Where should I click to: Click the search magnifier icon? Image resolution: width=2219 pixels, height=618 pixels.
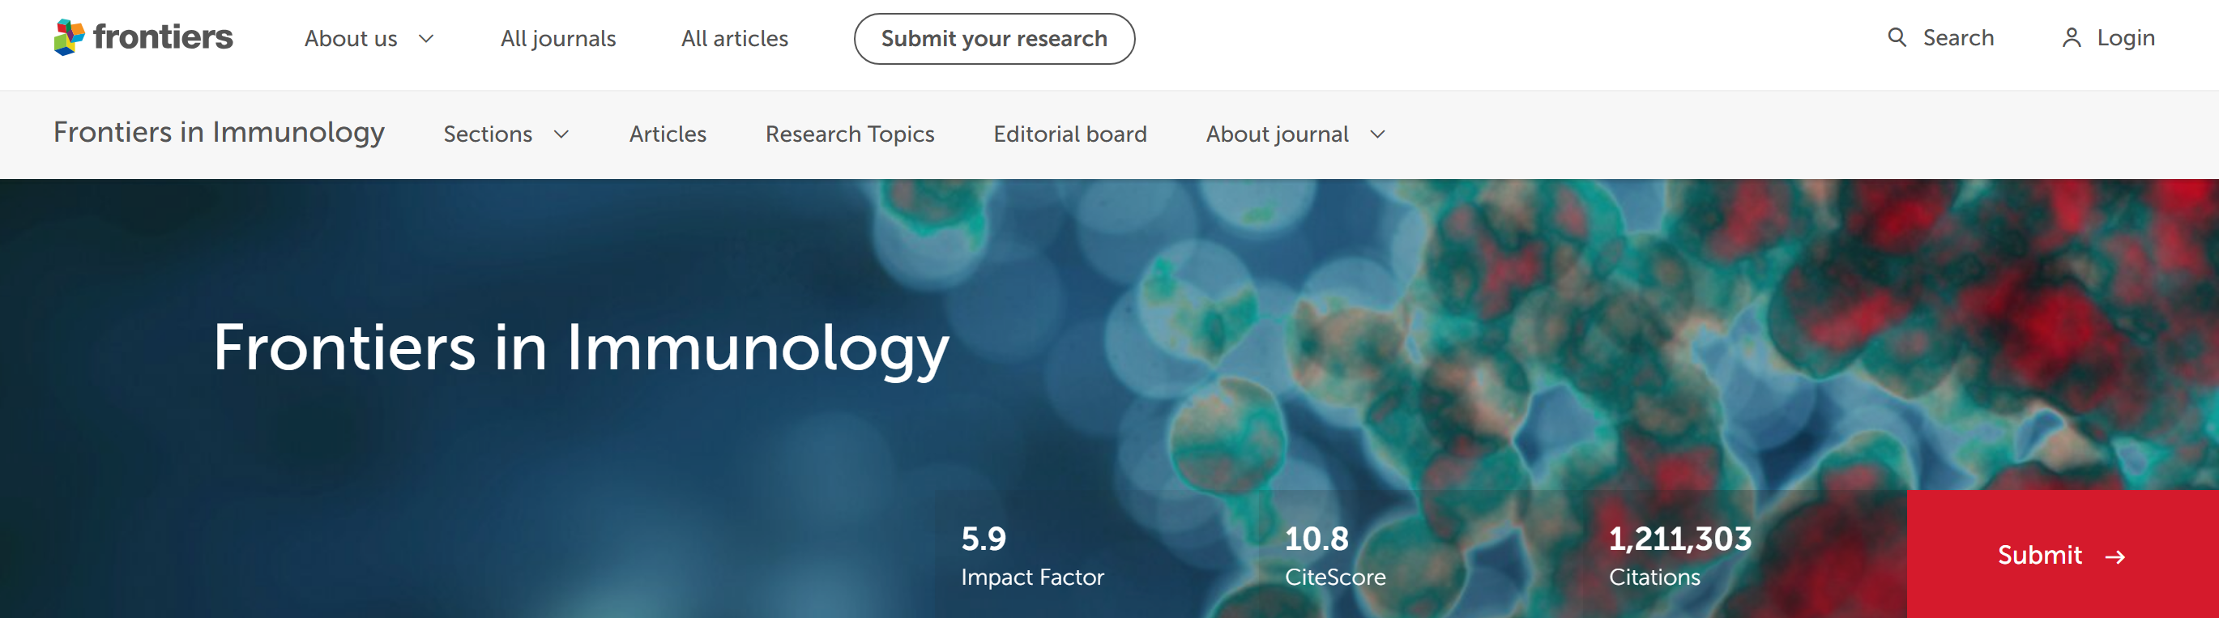click(1896, 37)
